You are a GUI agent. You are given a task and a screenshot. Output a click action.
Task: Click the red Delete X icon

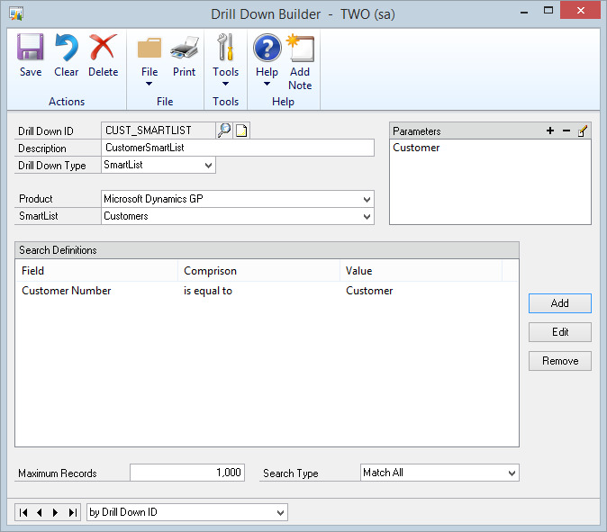103,47
